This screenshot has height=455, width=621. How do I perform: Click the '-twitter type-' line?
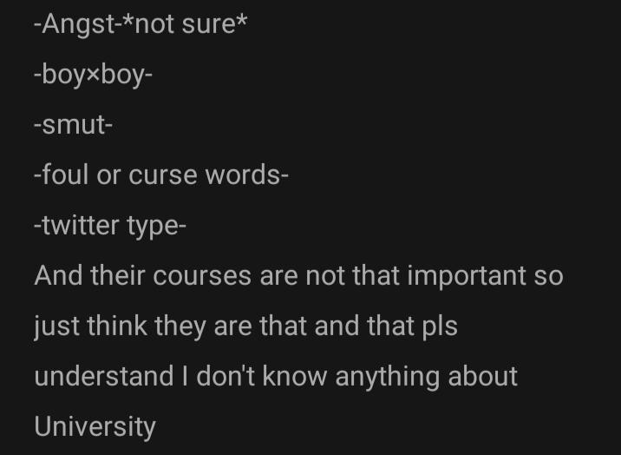(110, 225)
